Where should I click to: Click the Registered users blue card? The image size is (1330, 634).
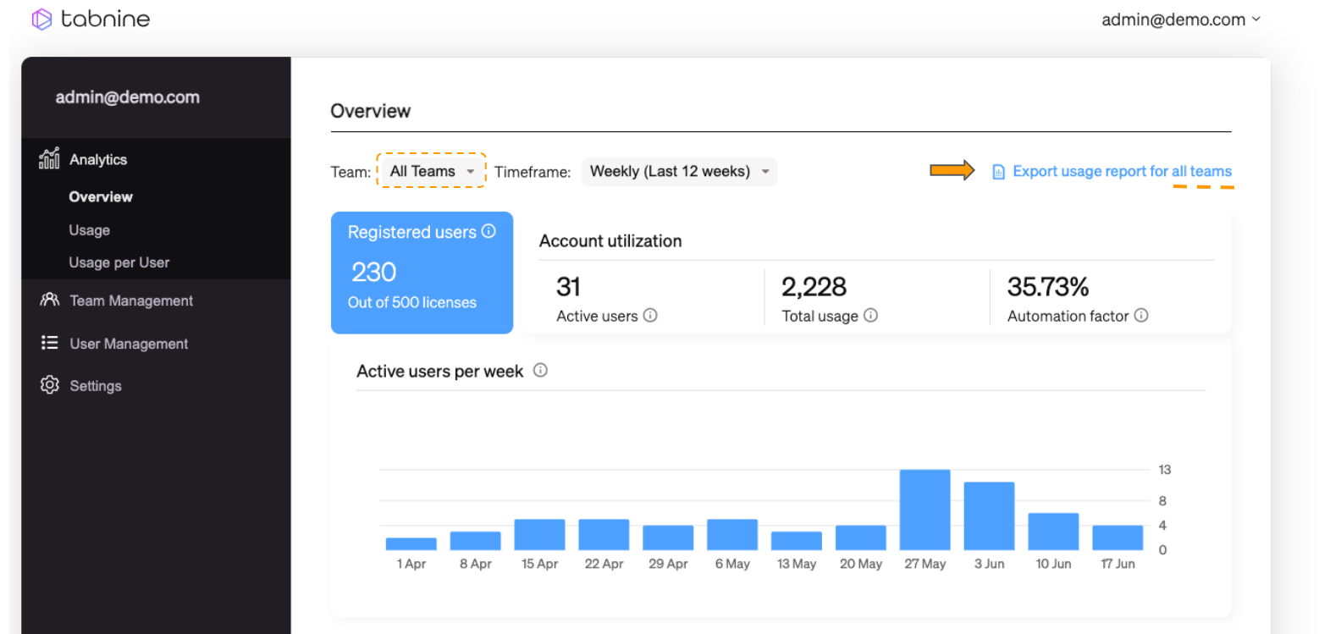point(422,272)
